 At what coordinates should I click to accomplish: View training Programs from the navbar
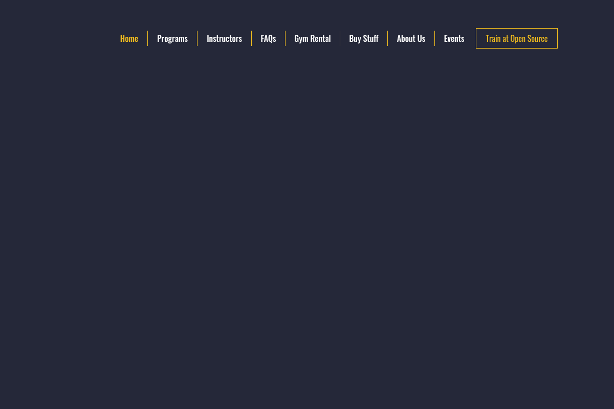point(172,38)
